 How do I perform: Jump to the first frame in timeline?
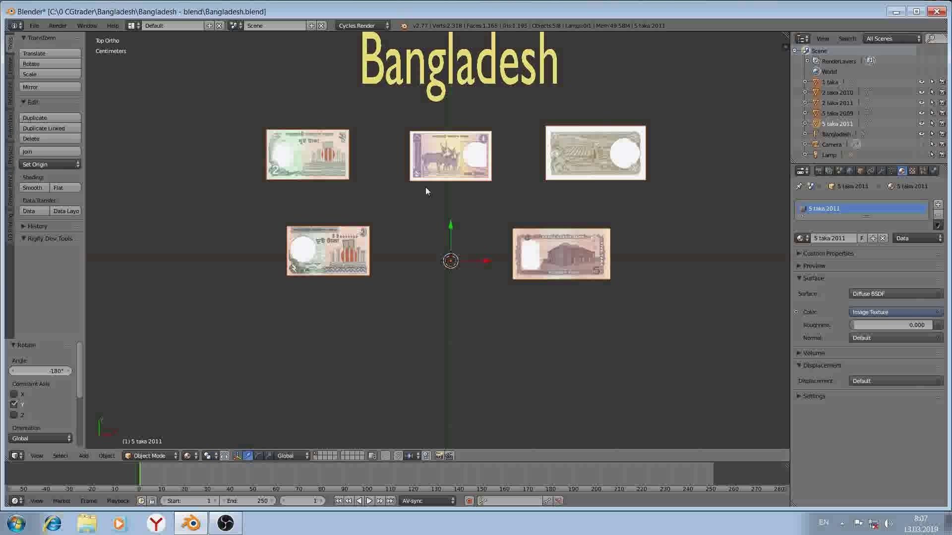pyautogui.click(x=338, y=501)
